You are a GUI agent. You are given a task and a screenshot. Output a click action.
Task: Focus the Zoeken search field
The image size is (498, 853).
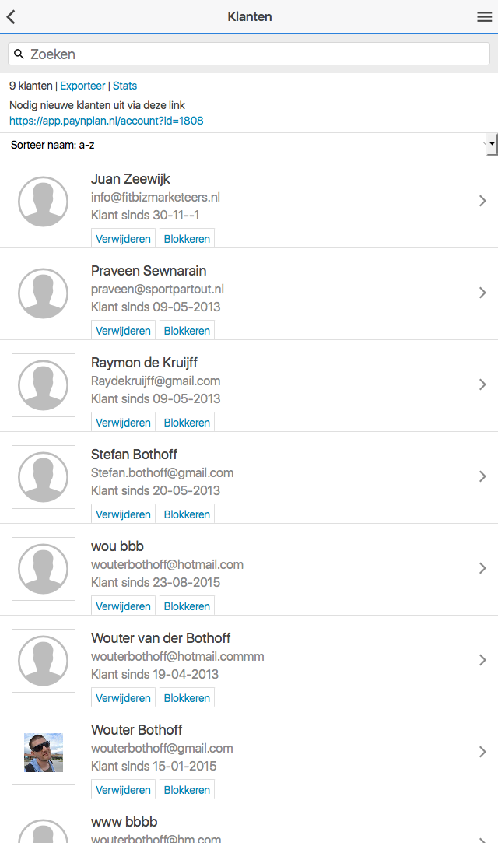(249, 54)
